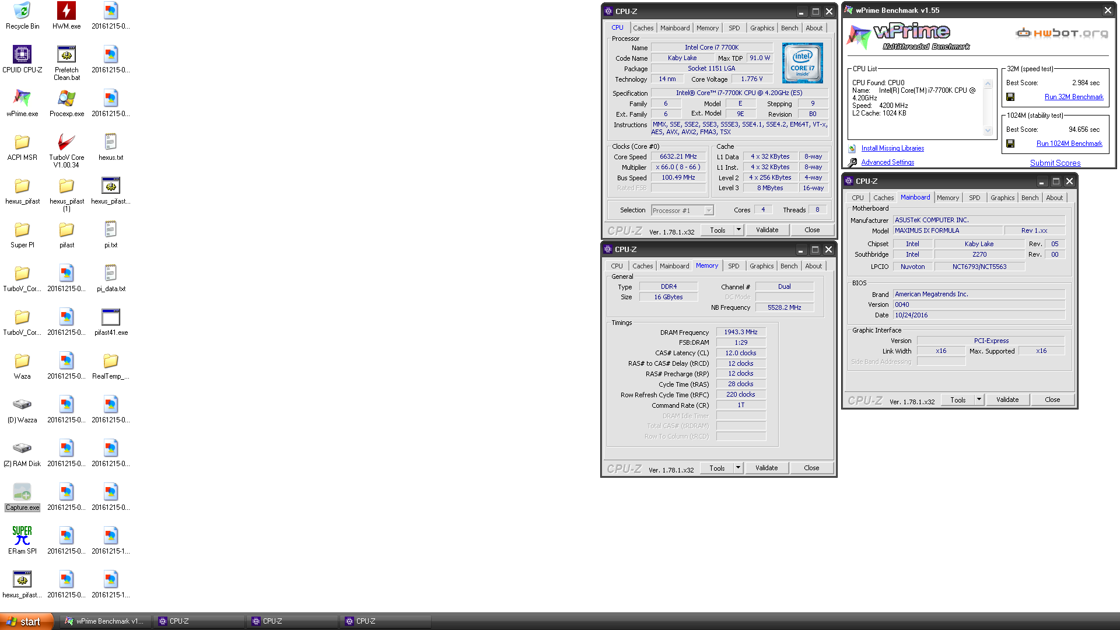Click Tools button in CPU-Z CPU window

717,230
